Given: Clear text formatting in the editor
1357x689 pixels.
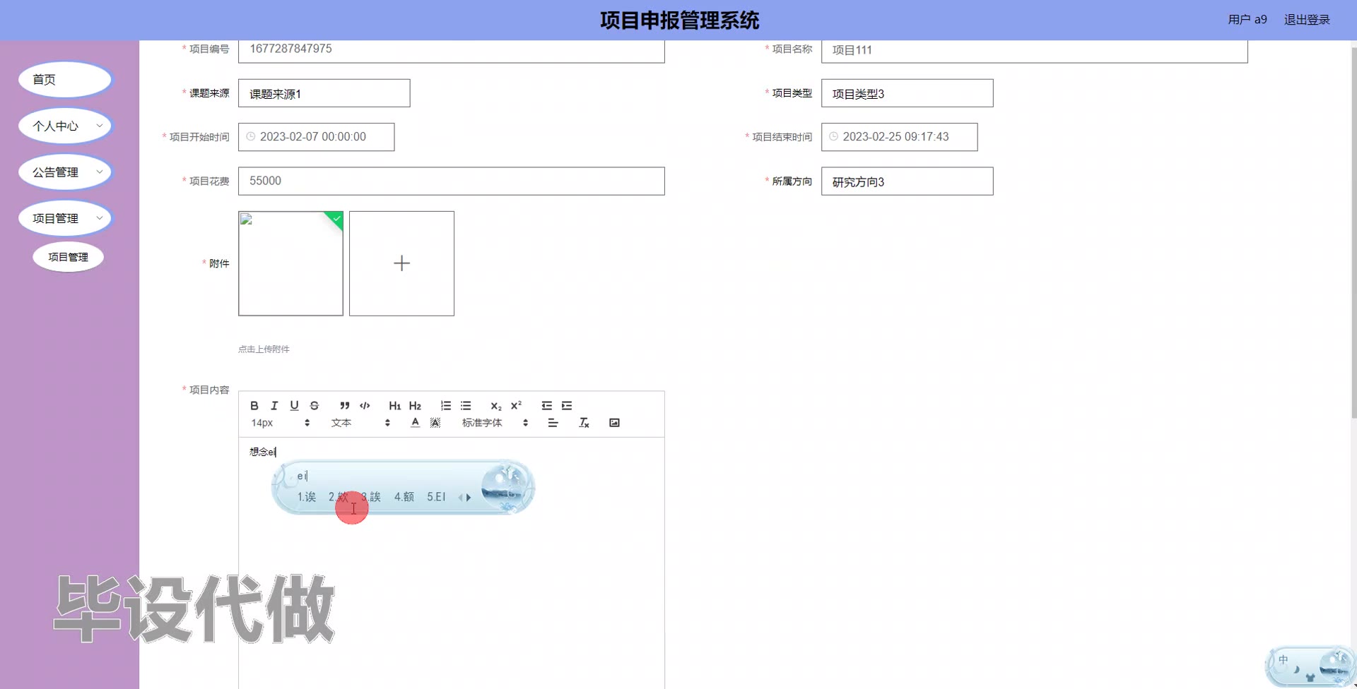Looking at the screenshot, I should point(584,423).
